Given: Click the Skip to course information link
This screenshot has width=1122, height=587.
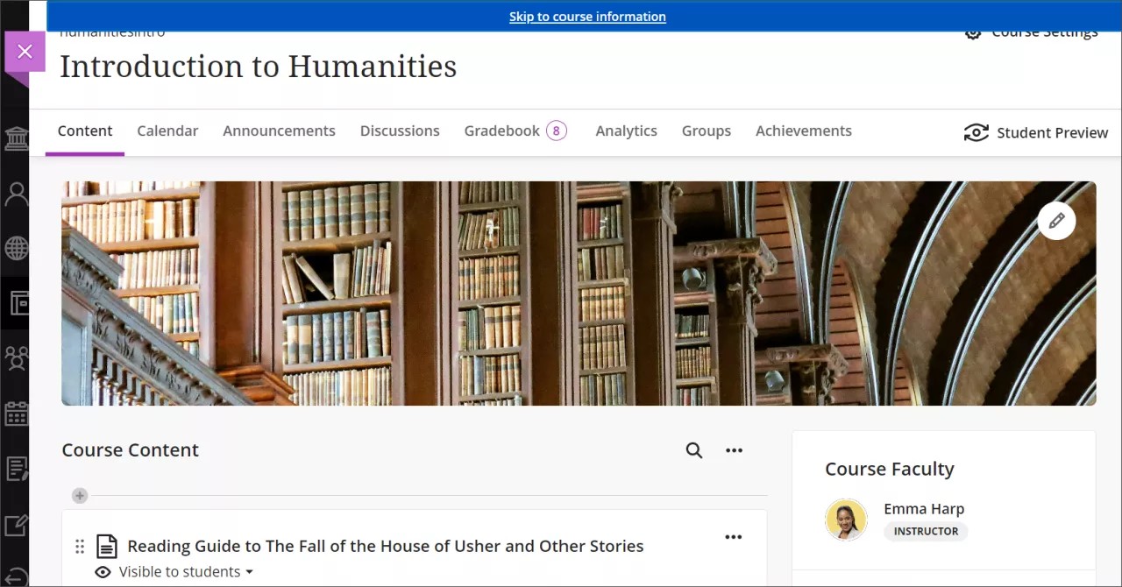Looking at the screenshot, I should (587, 16).
